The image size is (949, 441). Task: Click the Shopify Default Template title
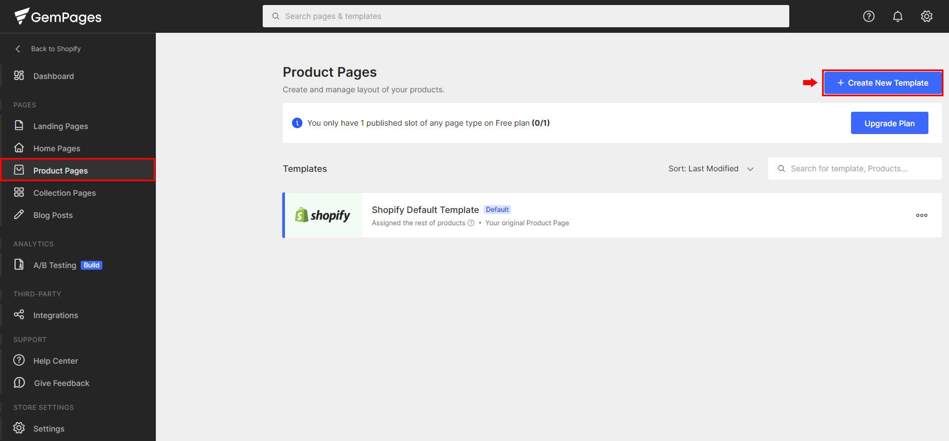[425, 210]
